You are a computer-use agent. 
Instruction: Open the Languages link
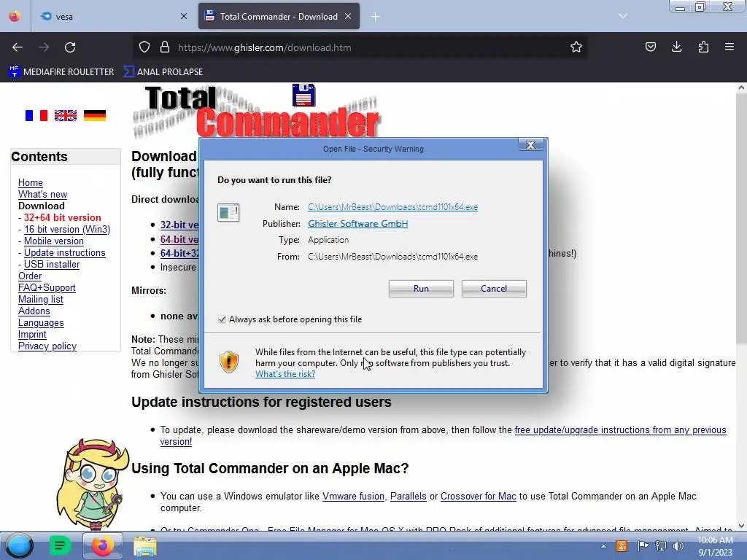tap(41, 322)
